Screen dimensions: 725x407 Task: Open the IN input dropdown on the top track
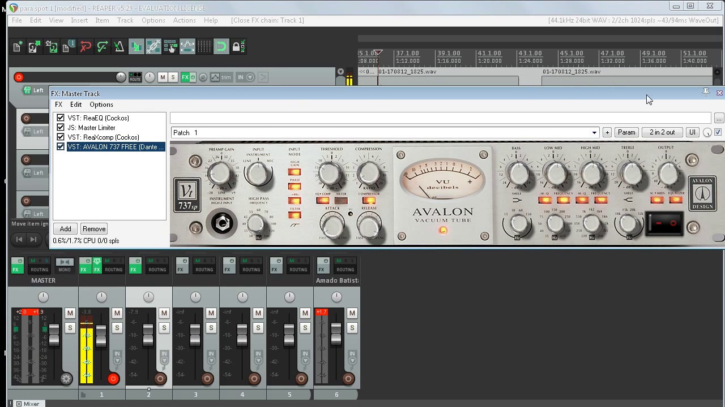coord(245,77)
